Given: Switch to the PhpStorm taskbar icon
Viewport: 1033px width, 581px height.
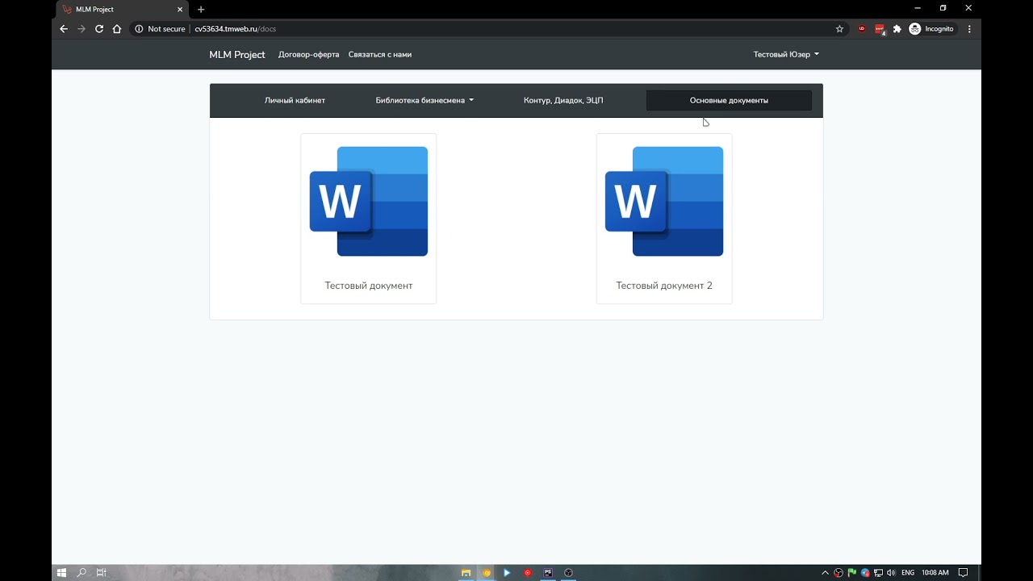Looking at the screenshot, I should [x=548, y=573].
